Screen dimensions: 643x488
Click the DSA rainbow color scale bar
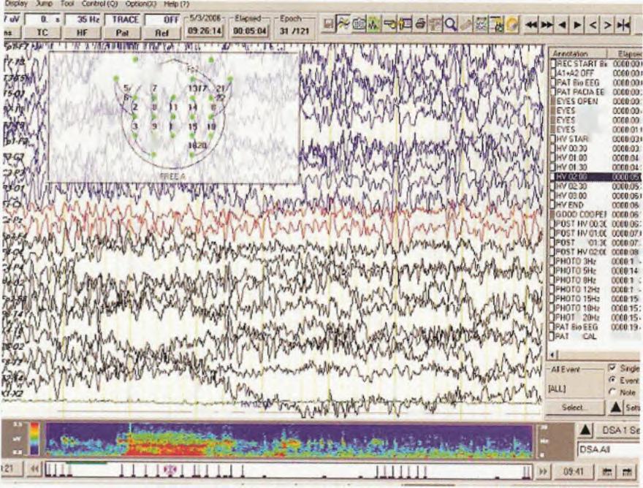pos(35,439)
